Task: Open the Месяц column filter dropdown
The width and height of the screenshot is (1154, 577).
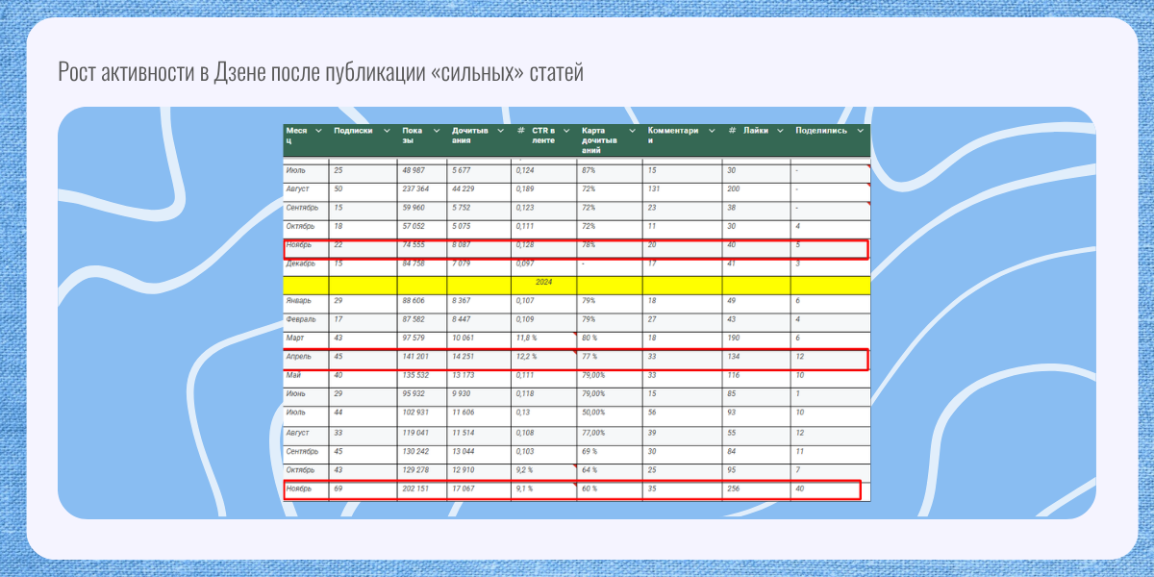Action: [318, 131]
